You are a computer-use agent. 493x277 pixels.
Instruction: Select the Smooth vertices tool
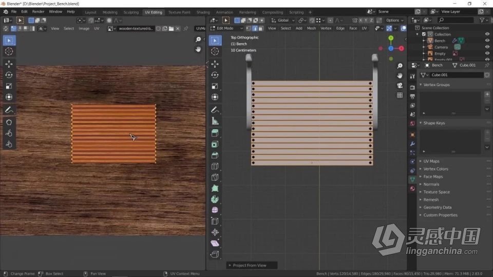coord(215,210)
